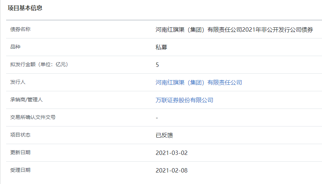This screenshot has width=322, height=184.
Task: Select the status value 已反馈
Action: [x=164, y=135]
